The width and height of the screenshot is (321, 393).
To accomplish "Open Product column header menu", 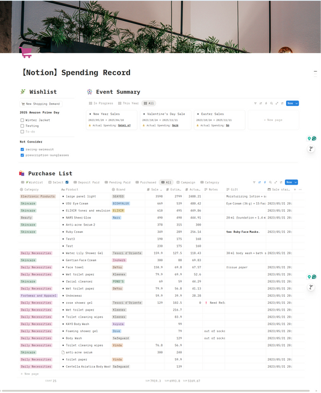I will 70,190.
